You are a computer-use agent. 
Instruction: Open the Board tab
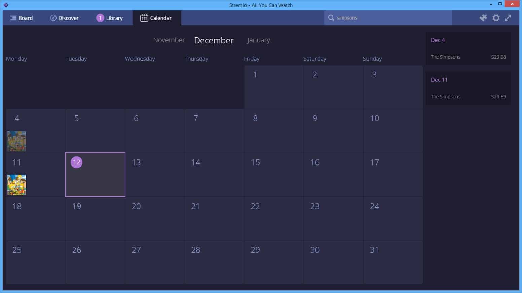click(22, 18)
